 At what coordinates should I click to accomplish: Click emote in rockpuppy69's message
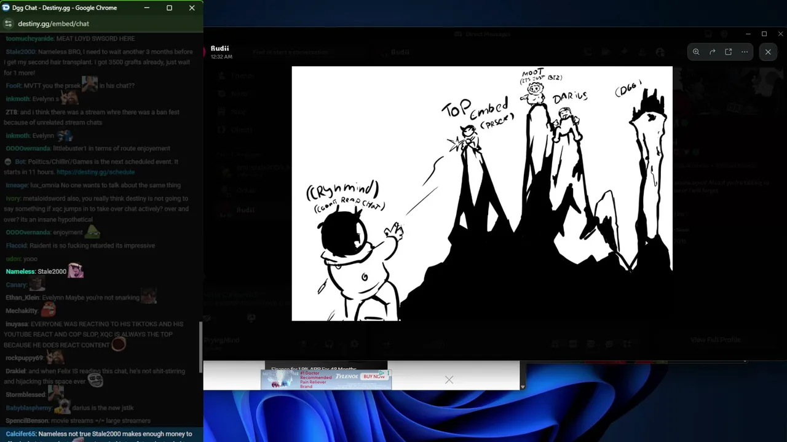(x=54, y=357)
